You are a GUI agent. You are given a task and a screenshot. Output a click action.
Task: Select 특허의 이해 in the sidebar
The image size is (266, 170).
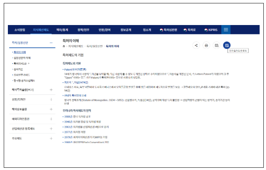[x=20, y=52]
